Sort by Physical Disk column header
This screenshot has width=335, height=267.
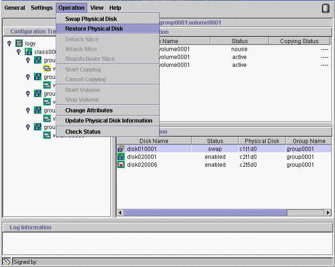262,141
